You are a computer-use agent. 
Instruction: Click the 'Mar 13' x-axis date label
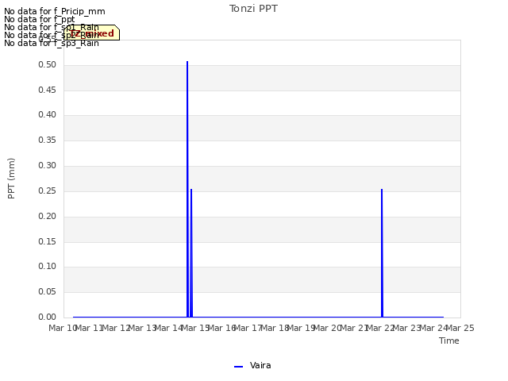(x=143, y=328)
